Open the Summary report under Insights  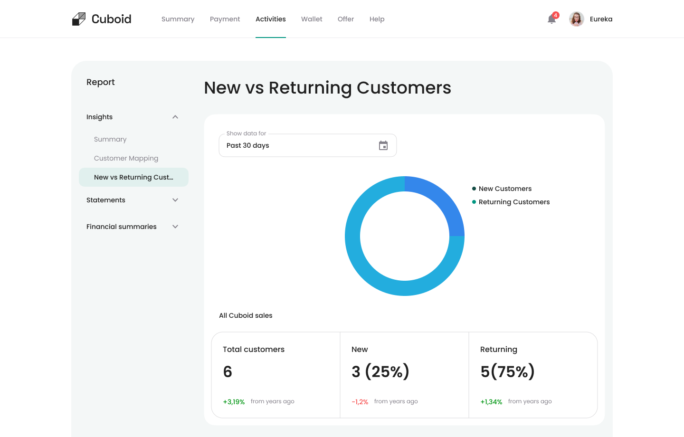pos(110,139)
